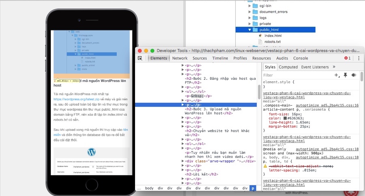Open the Audits tab
This screenshot has width=365, height=196.
pyautogui.click(x=282, y=58)
